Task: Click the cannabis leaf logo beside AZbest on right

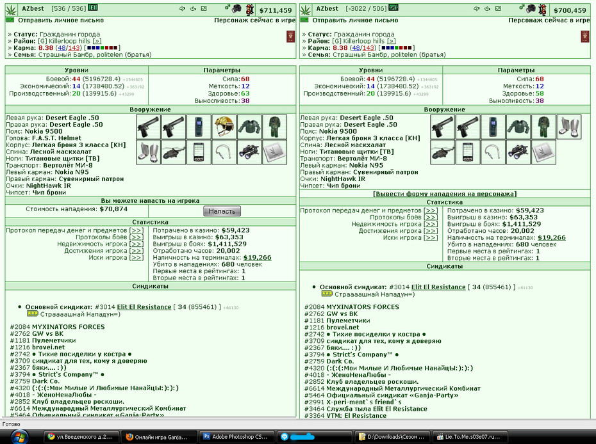Action: [306, 10]
